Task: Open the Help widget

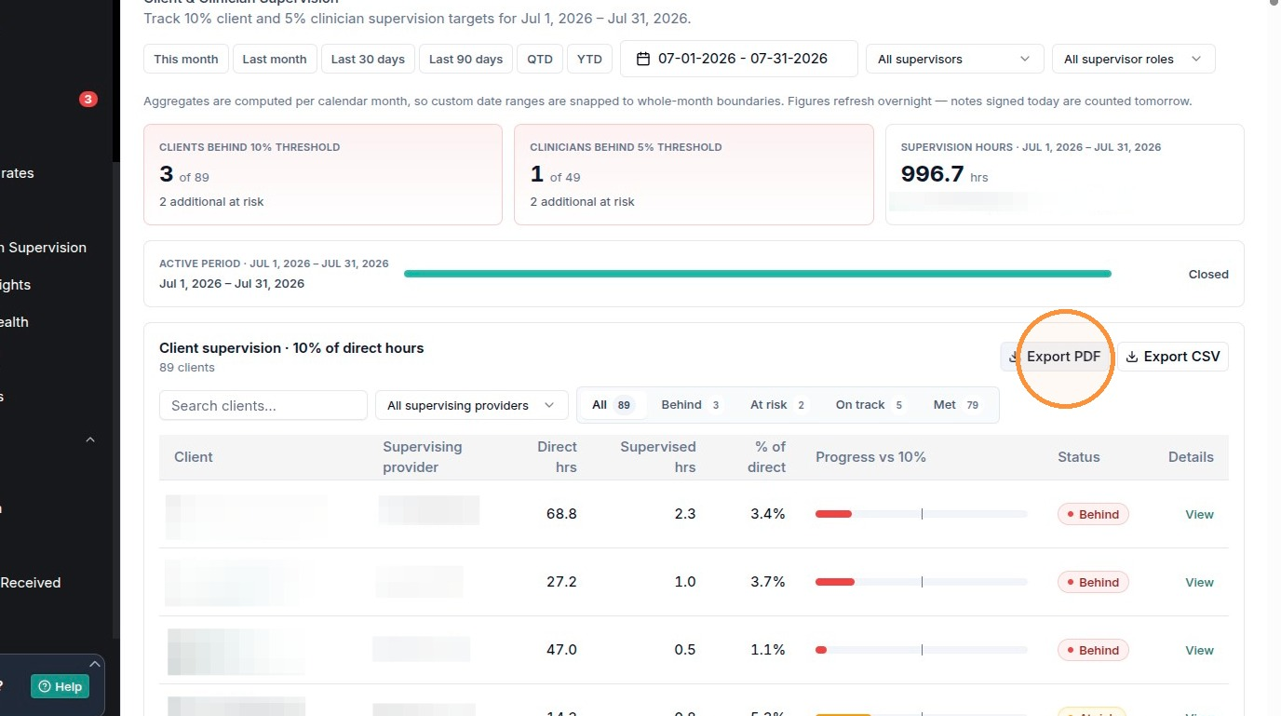Action: click(62, 686)
